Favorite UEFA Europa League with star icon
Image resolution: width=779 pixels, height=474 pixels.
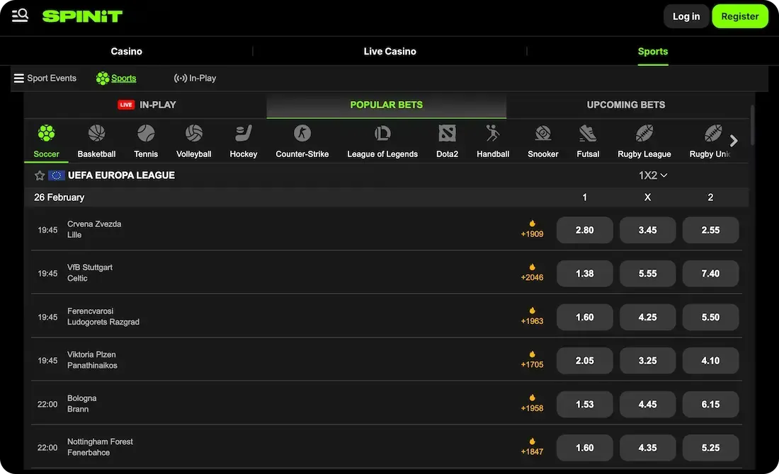click(40, 175)
